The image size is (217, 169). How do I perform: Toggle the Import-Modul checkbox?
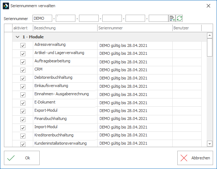coord(23,128)
